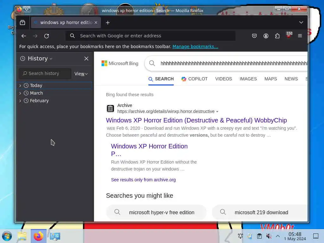Open the file manager in the taskbar

pyautogui.click(x=22, y=236)
